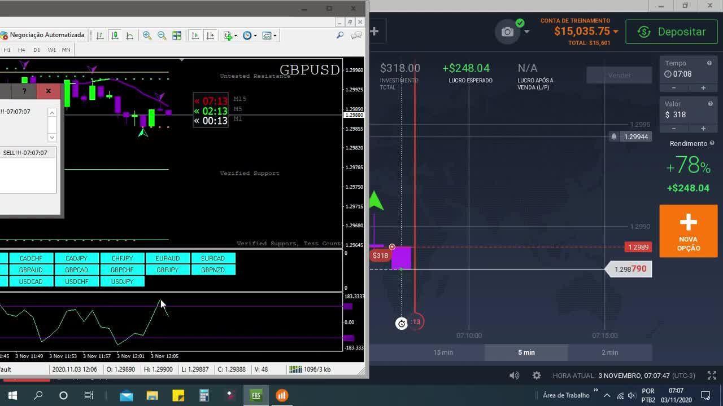Open platform settings gear icon

pyautogui.click(x=537, y=376)
